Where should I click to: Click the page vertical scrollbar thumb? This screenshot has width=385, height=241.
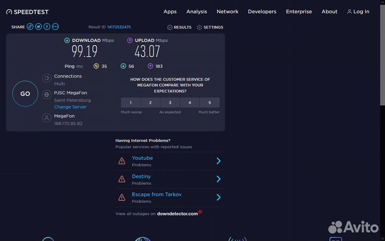pos(382,55)
